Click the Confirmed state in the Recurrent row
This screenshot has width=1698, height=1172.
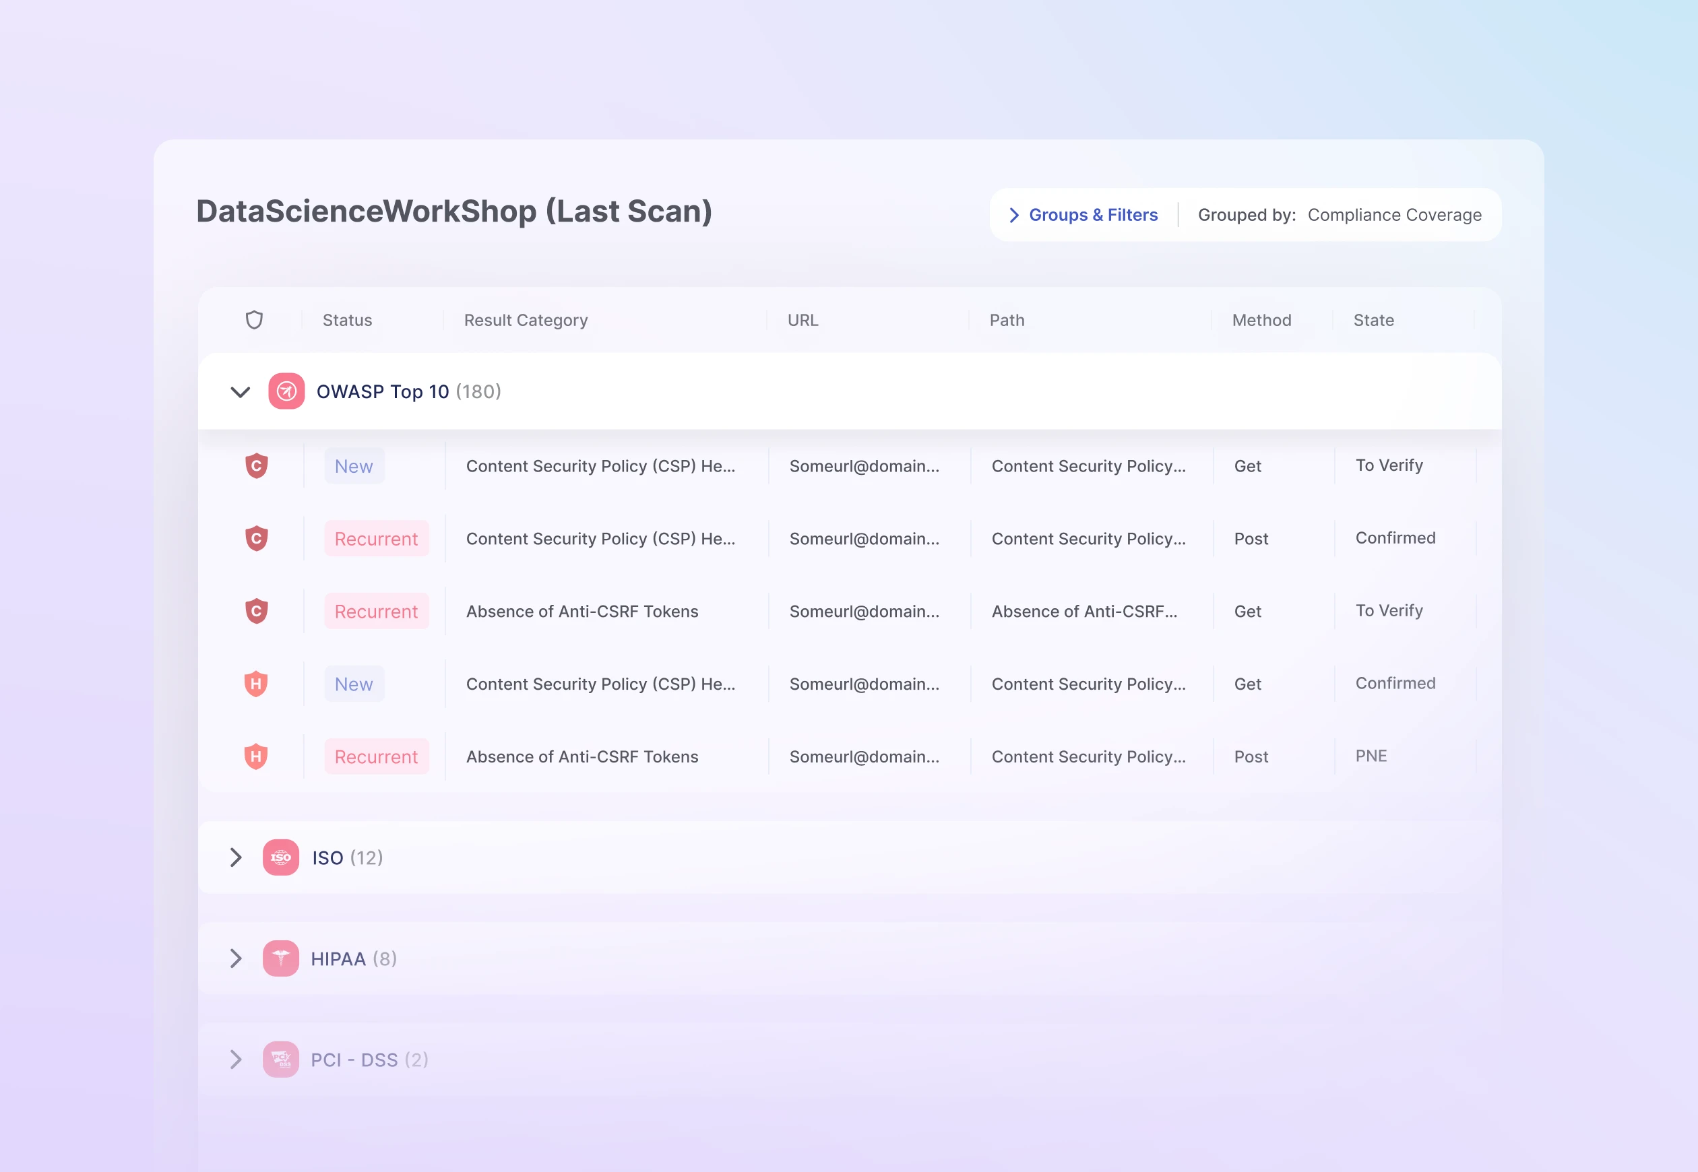pyautogui.click(x=1395, y=538)
